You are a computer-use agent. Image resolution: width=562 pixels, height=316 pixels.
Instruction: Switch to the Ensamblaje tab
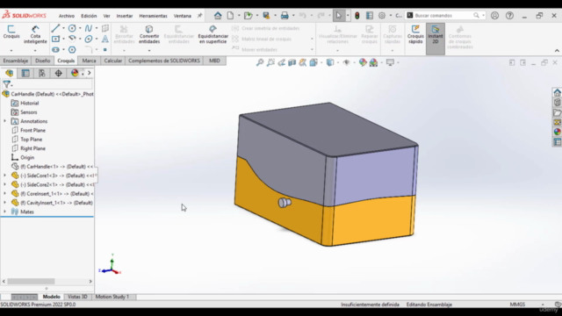coord(16,61)
